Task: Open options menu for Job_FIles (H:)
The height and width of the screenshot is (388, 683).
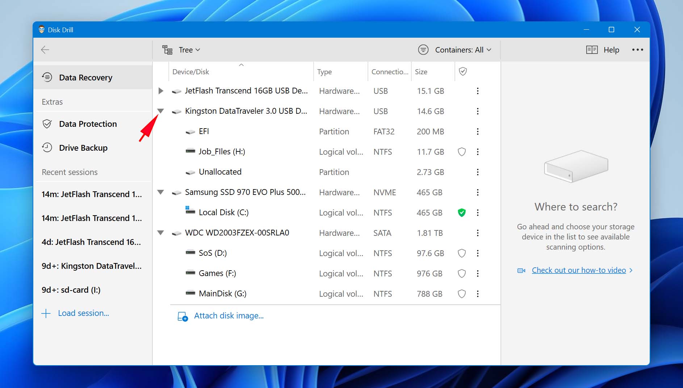Action: [x=478, y=152]
